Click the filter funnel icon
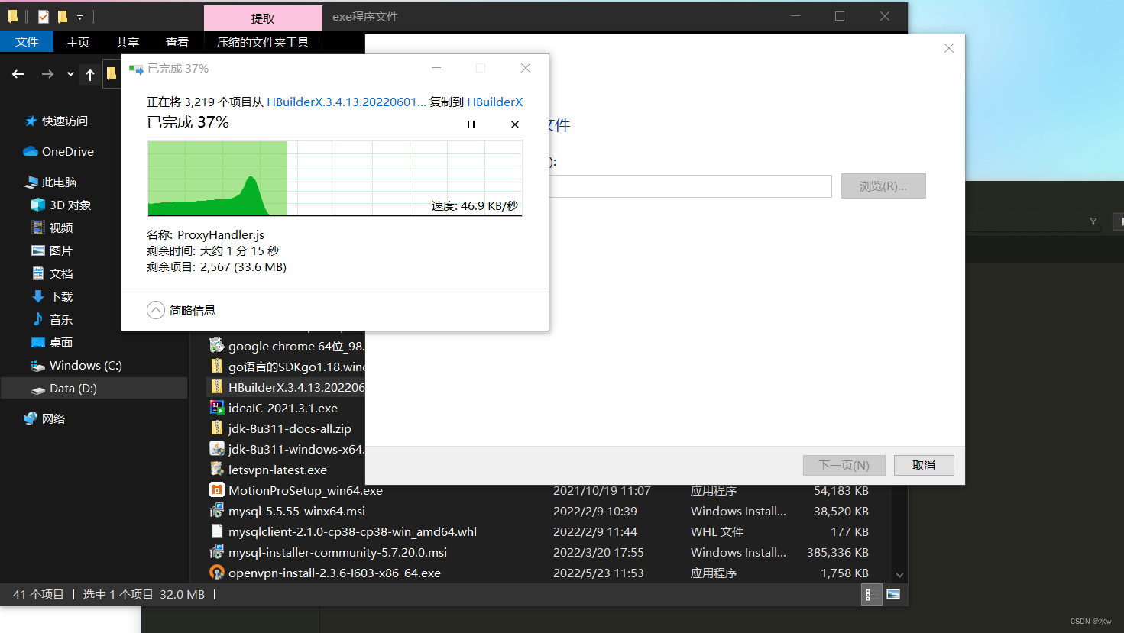 (x=1093, y=221)
